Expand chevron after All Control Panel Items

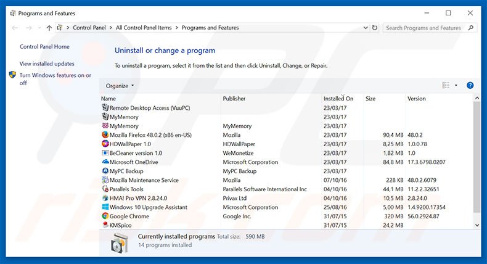177,28
